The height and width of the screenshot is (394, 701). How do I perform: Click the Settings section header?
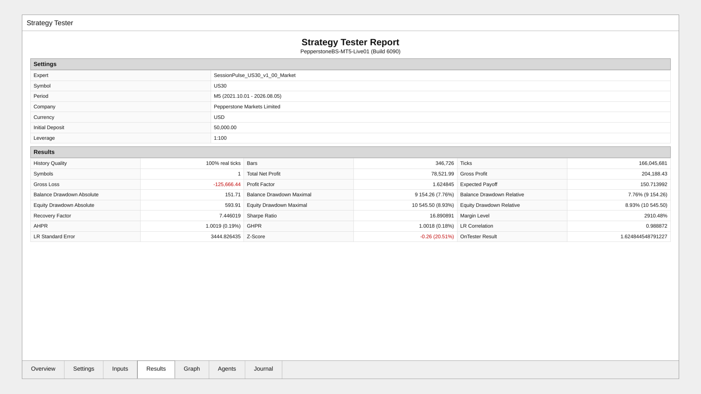click(x=350, y=64)
